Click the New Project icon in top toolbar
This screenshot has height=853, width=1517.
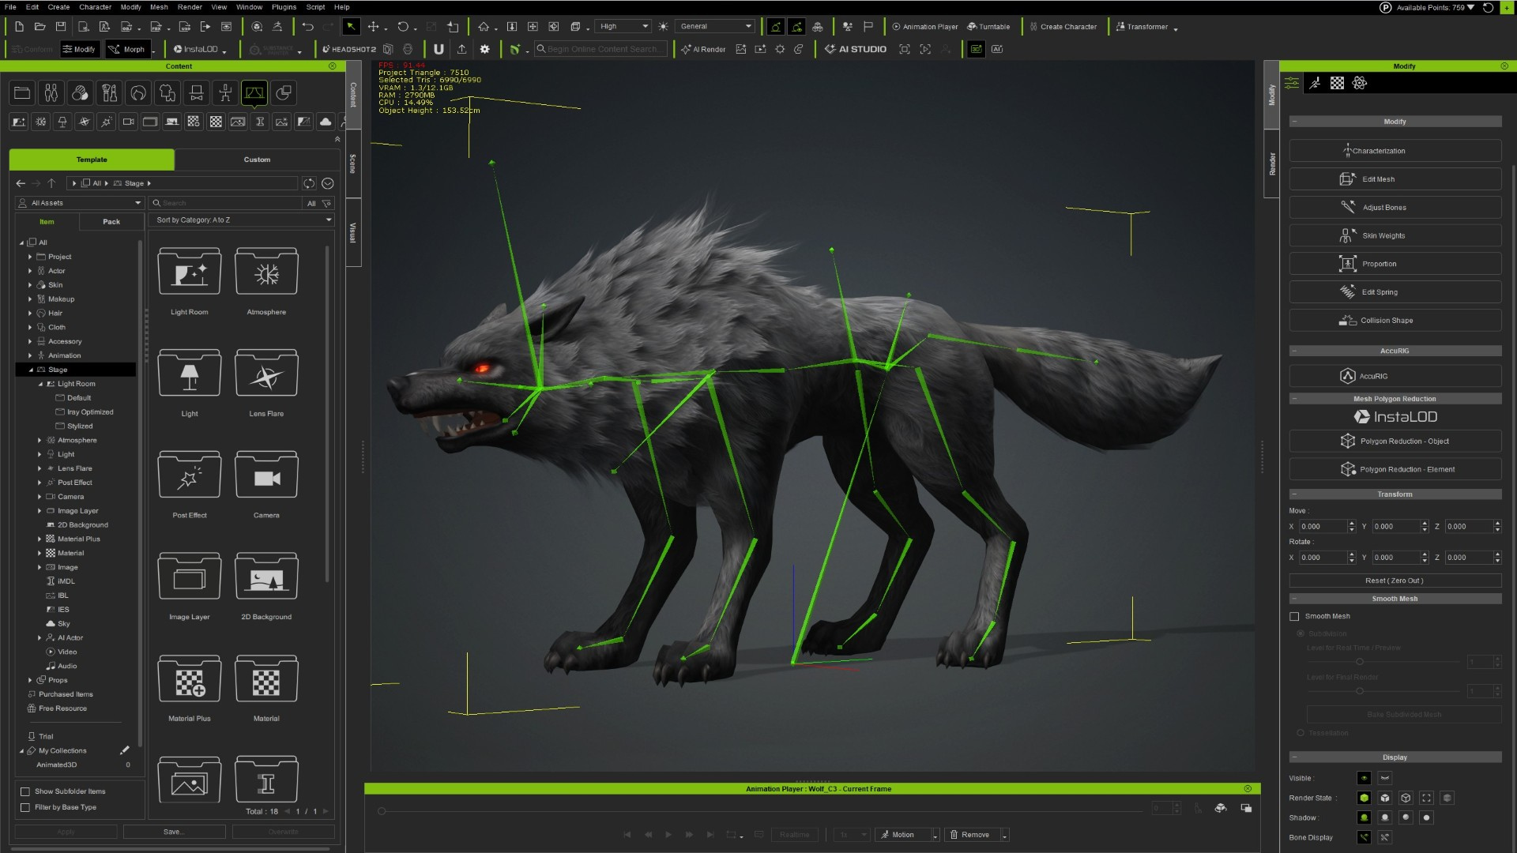click(x=19, y=27)
